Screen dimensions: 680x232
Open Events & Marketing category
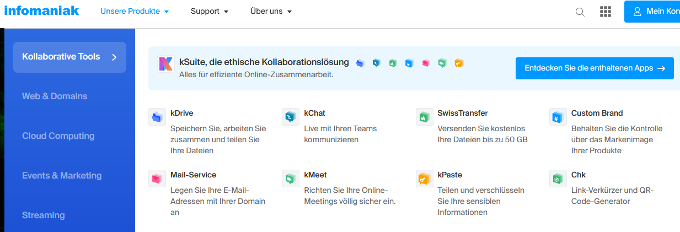coord(62,176)
